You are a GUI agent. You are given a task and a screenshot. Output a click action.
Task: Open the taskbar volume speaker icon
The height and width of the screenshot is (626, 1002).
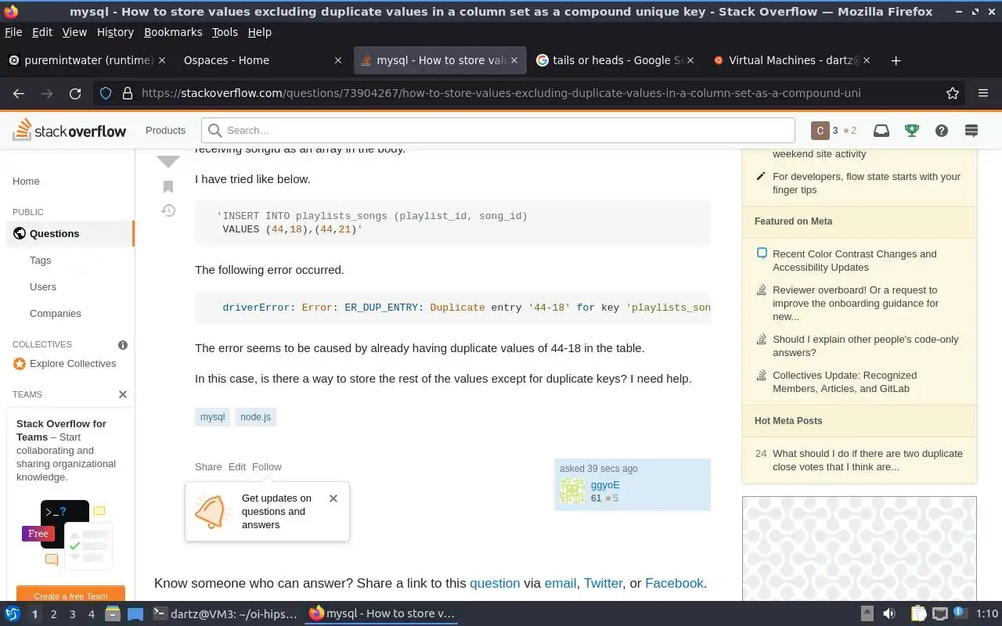(x=889, y=613)
